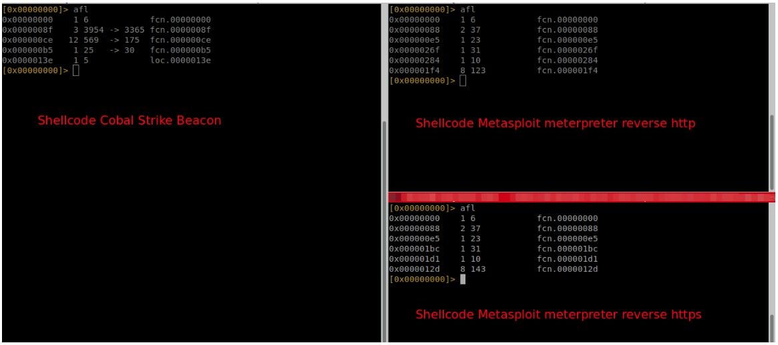Click fcn.0000008f function name
Viewport: 778px width, 345px height.
click(x=180, y=30)
